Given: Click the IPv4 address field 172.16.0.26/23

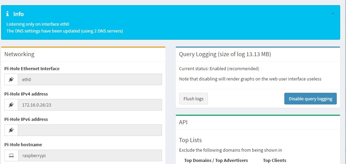Looking at the screenshot, I should point(90,105).
